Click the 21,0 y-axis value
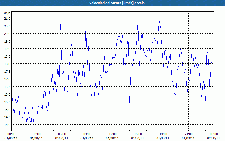The width and height of the screenshot is (225, 141). (x=7, y=18)
